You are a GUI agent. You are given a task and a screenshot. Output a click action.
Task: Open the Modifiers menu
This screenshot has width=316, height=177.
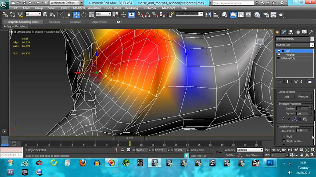point(79,8)
